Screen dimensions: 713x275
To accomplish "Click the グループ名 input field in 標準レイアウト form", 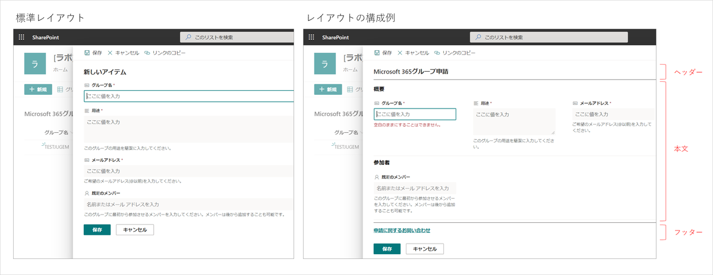I will 189,95.
